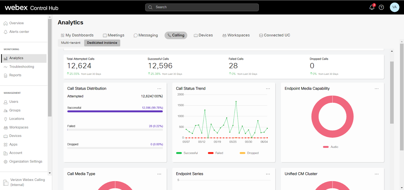
Task: Click the webex Control Hub logo
Action: (x=32, y=8)
